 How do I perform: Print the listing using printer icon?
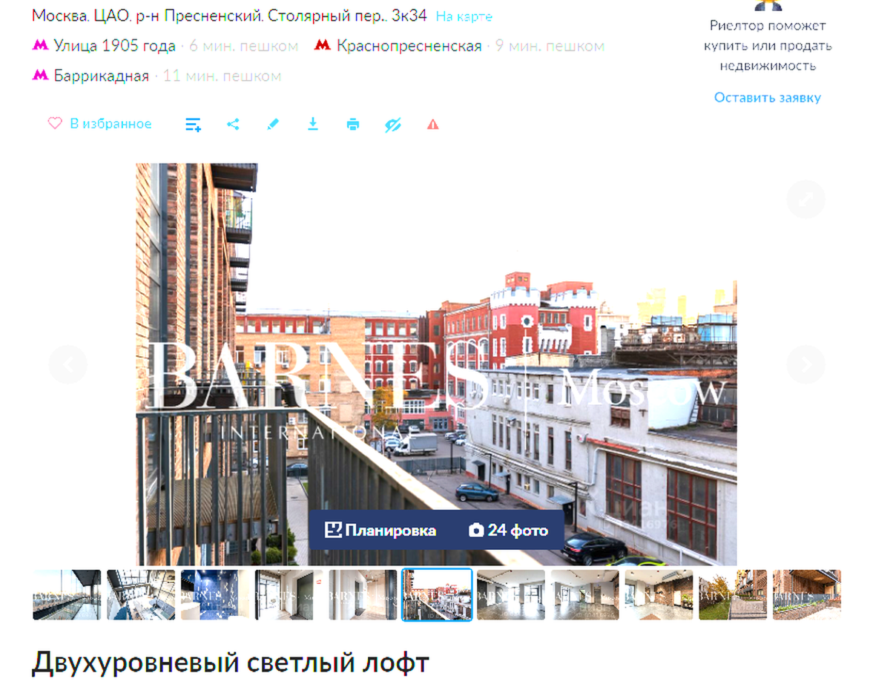click(352, 124)
